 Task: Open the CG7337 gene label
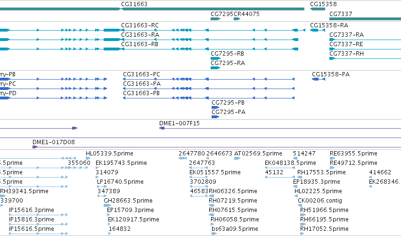(x=341, y=14)
